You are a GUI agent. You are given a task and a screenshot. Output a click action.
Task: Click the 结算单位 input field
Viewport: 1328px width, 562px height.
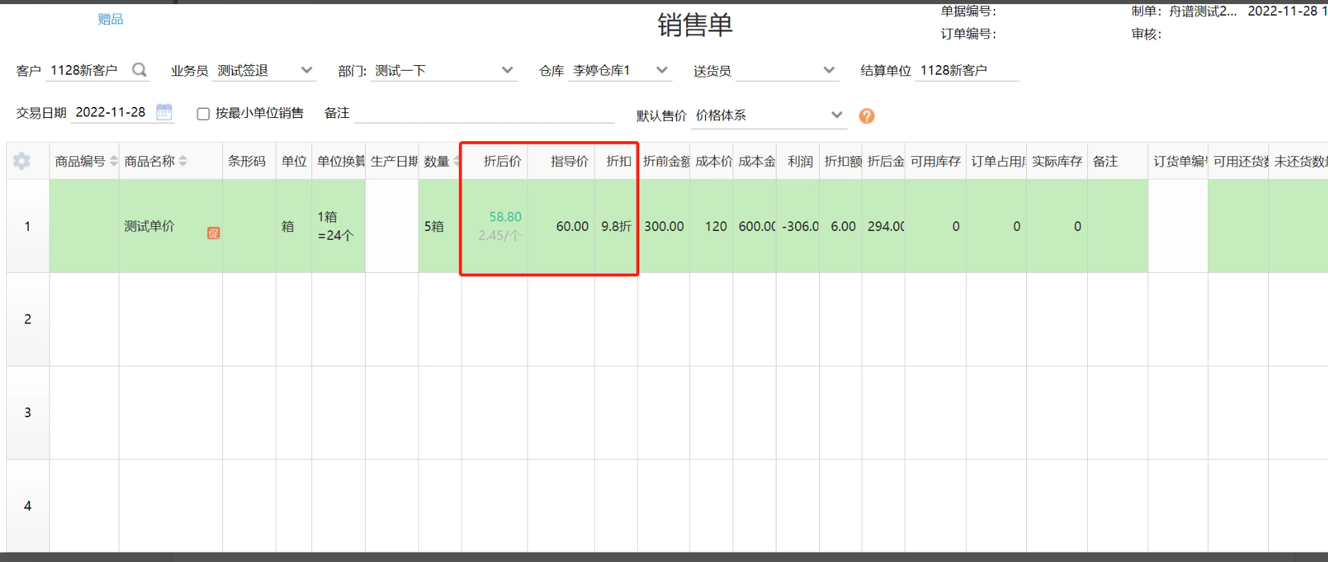tap(966, 71)
